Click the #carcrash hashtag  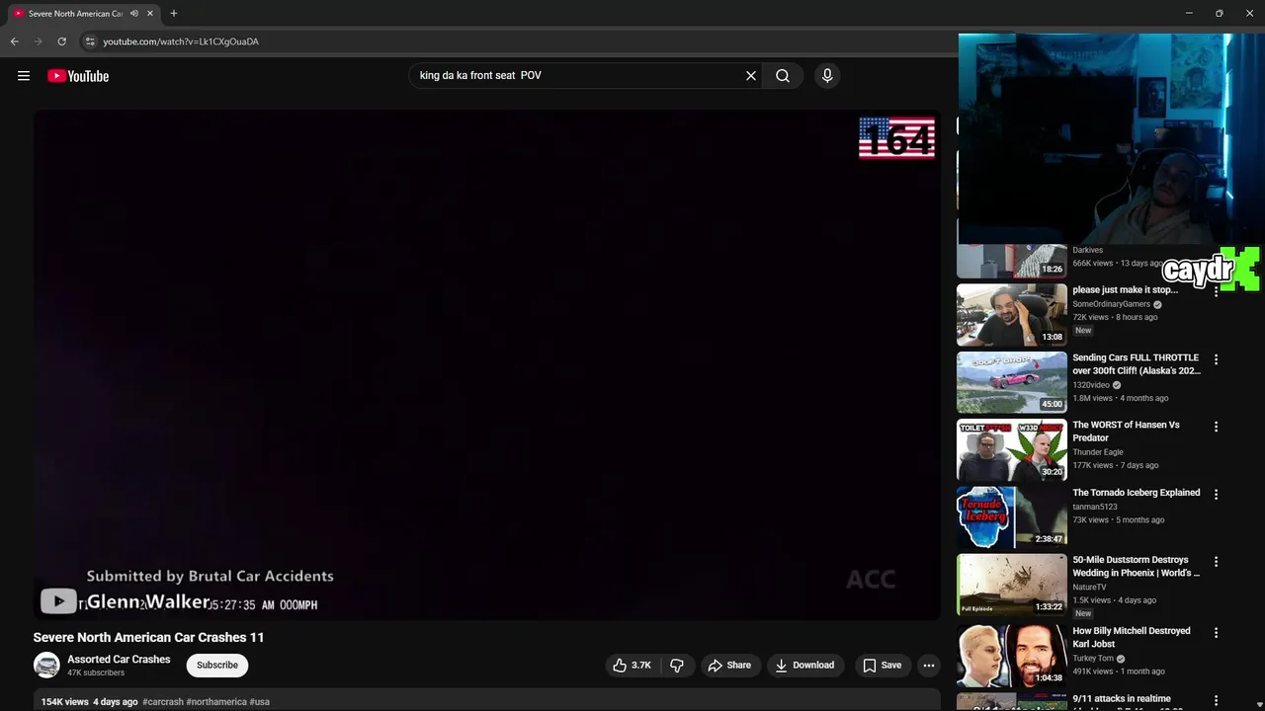[163, 702]
